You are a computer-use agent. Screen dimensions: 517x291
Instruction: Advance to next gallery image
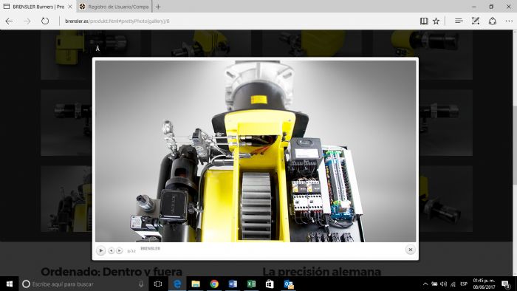click(x=120, y=251)
